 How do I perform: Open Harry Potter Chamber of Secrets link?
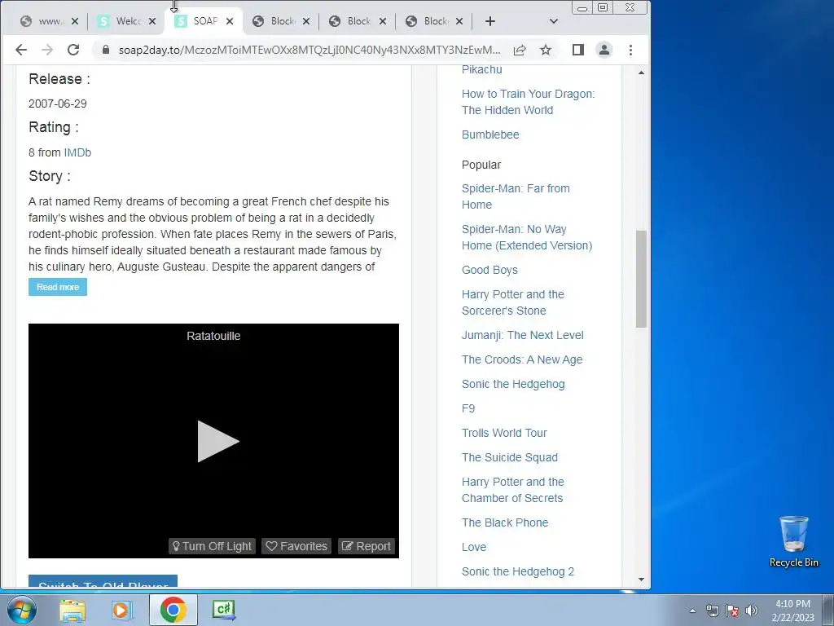(x=513, y=490)
